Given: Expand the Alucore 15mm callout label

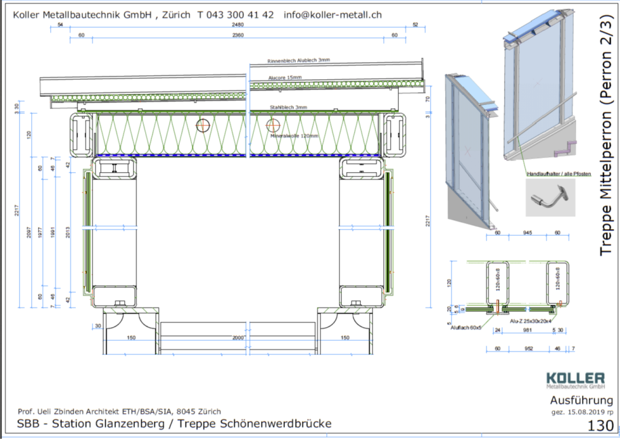Looking at the screenshot, I should (285, 77).
